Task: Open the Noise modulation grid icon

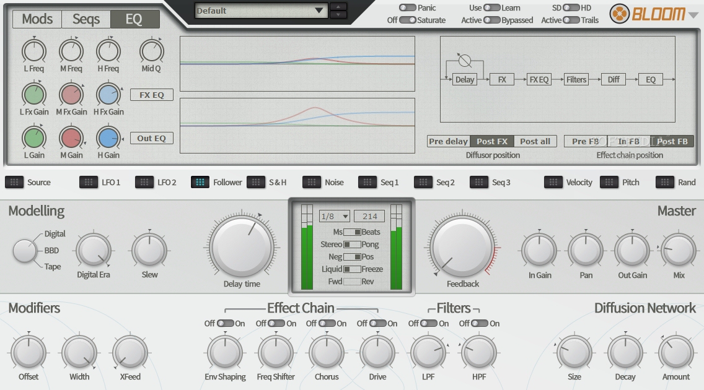Action: 312,182
